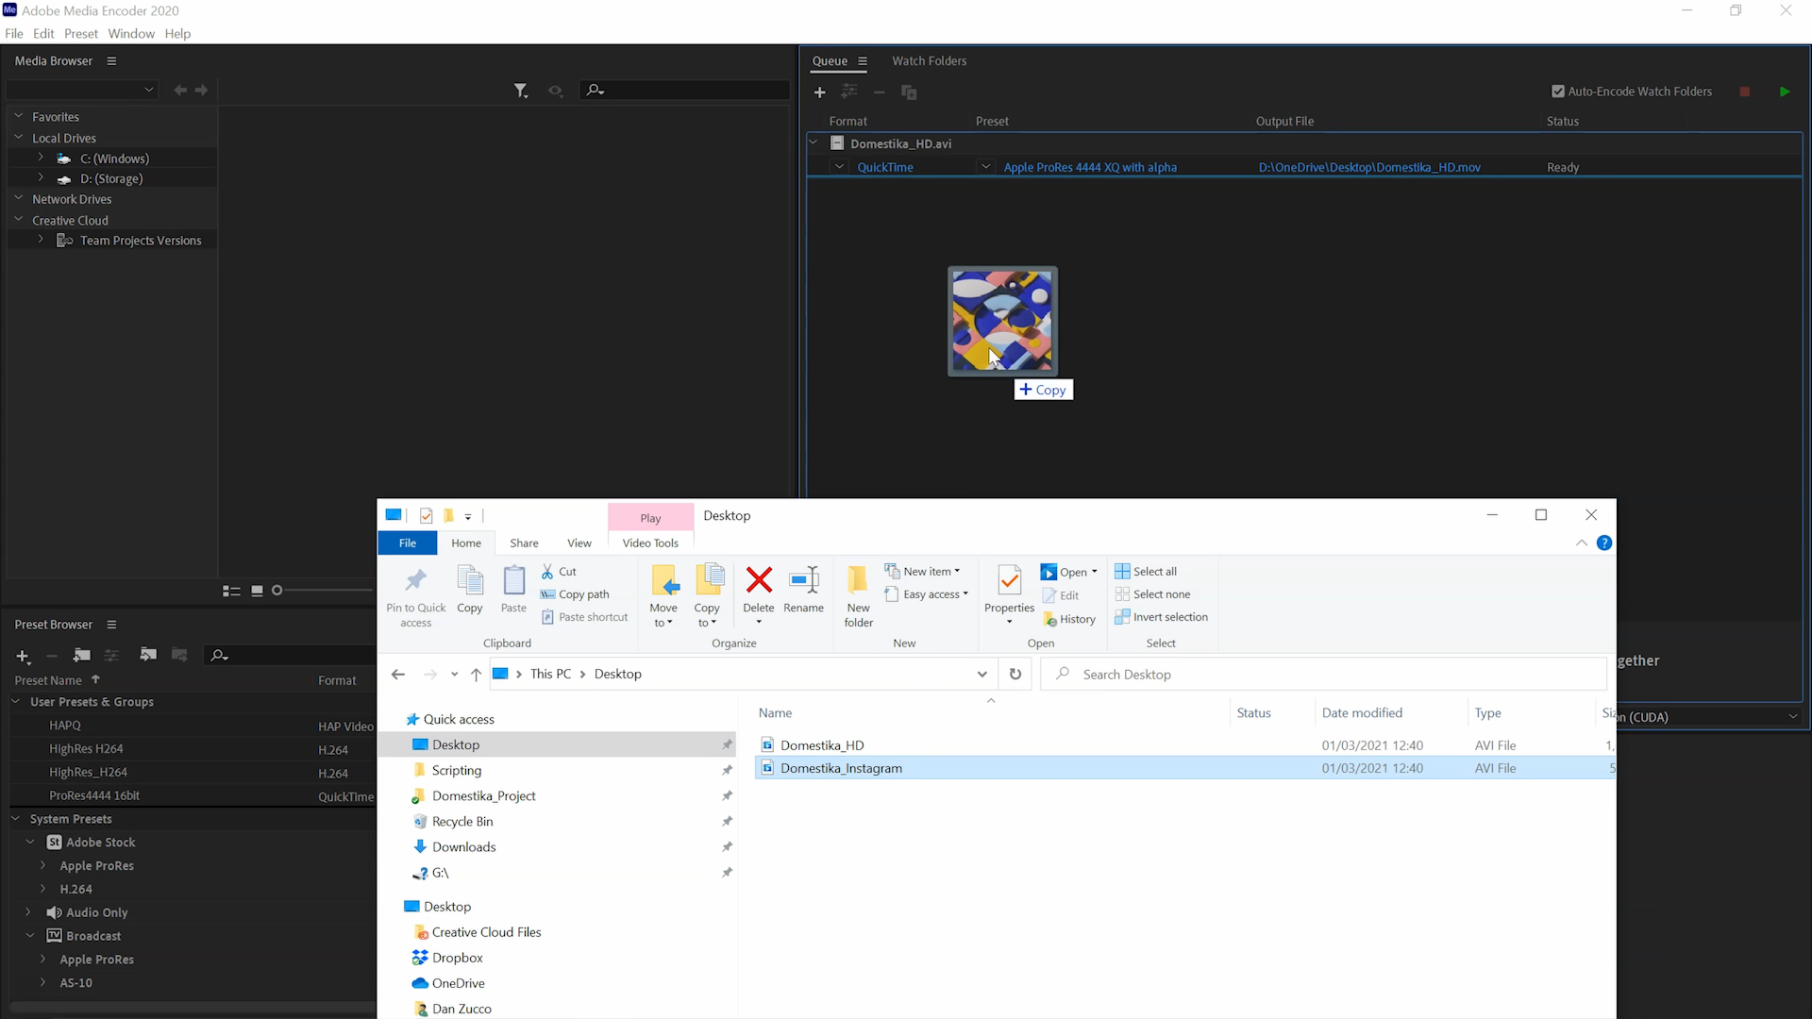Open the Preset menu
This screenshot has width=1812, height=1019.
(80, 34)
